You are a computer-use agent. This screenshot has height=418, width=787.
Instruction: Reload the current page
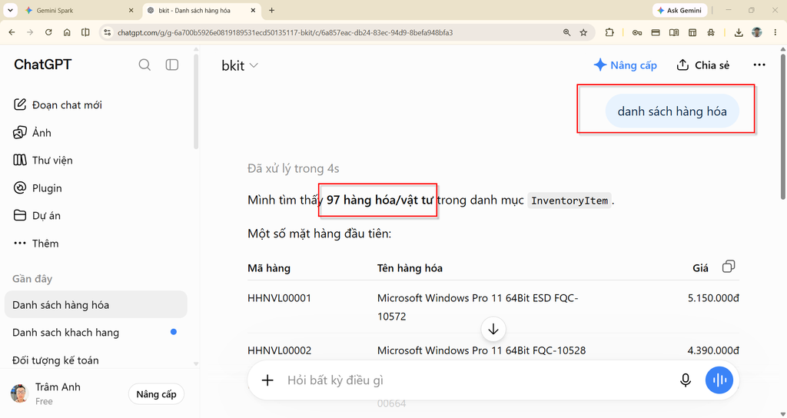point(48,32)
